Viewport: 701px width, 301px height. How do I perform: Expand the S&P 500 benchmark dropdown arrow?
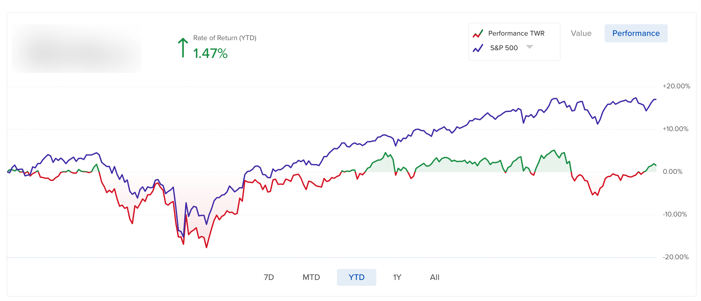coord(529,47)
